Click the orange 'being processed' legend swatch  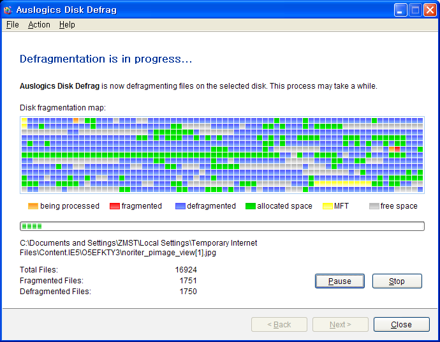(x=33, y=206)
